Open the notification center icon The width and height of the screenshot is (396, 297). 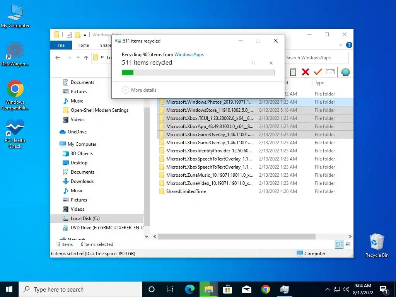pos(384,289)
